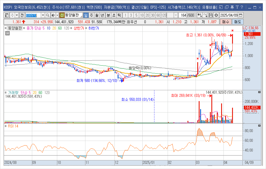Screen dimensions: 266x169
Task: Close the volume (거래량) sub-panel
Action: pyautogui.click(x=259, y=92)
